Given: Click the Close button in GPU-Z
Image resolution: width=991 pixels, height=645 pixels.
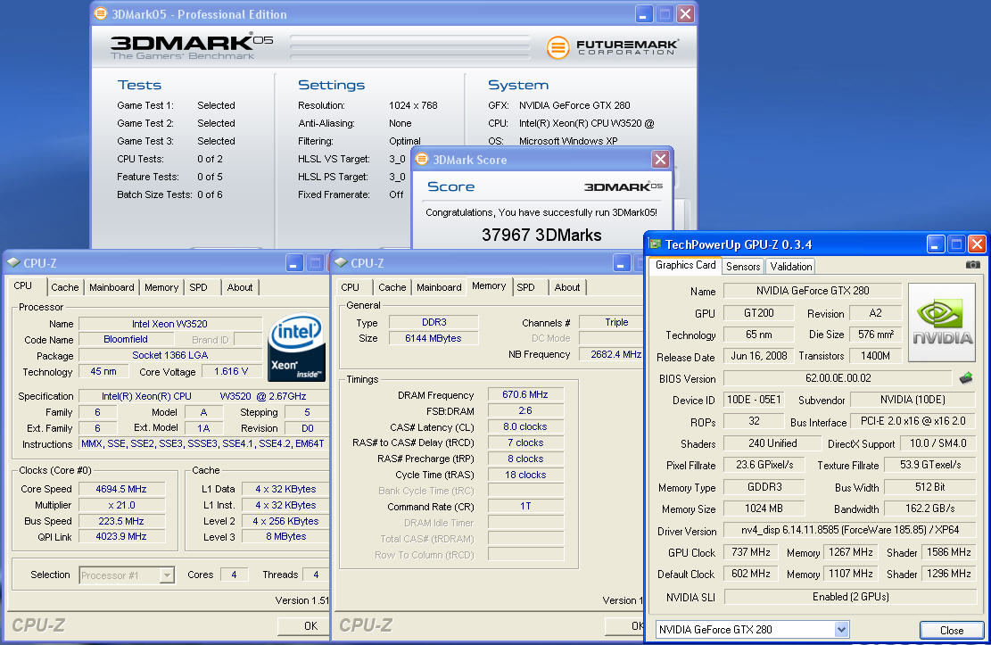Looking at the screenshot, I should coord(951,630).
